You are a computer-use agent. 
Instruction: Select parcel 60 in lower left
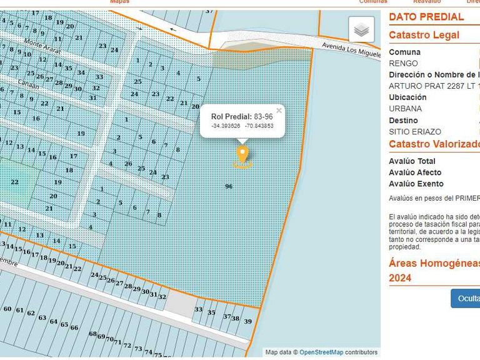pos(7,309)
